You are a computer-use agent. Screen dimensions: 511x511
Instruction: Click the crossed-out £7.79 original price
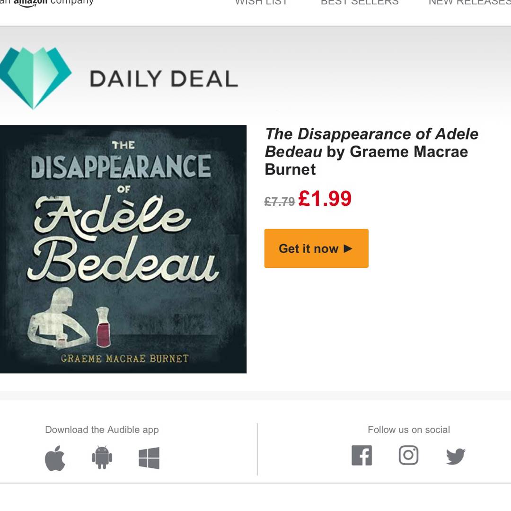[280, 202]
